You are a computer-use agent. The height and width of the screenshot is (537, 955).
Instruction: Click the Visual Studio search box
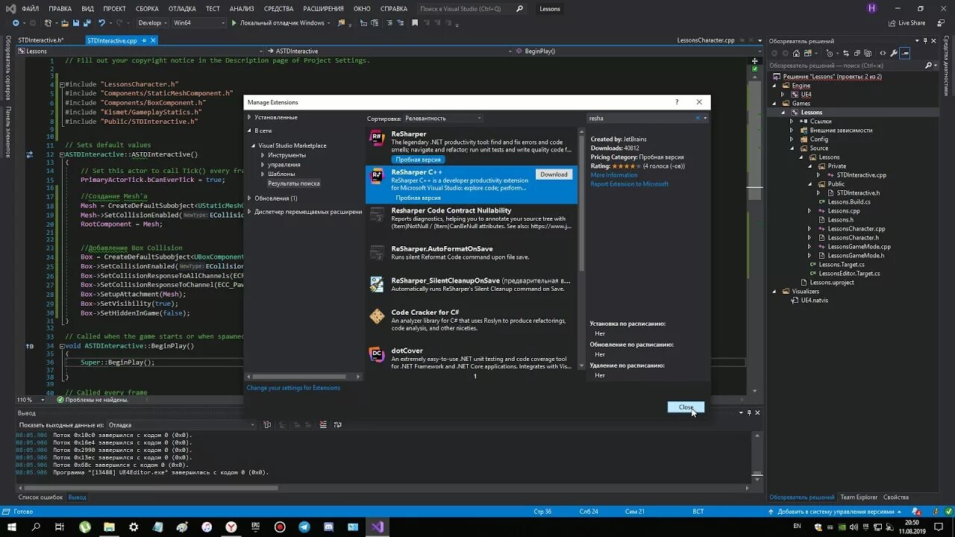pyautogui.click(x=472, y=9)
